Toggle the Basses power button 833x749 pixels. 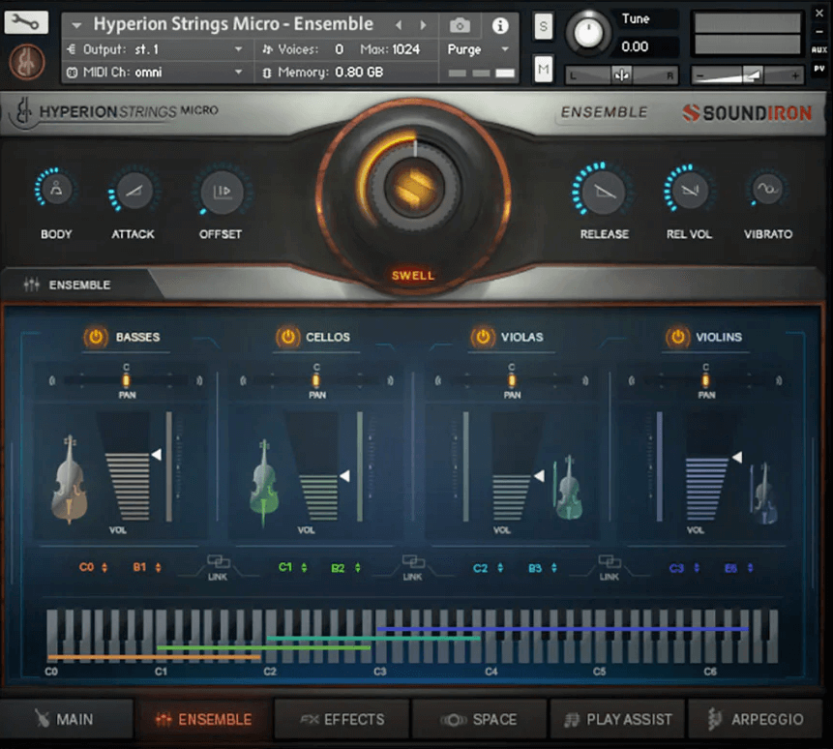pyautogui.click(x=96, y=337)
